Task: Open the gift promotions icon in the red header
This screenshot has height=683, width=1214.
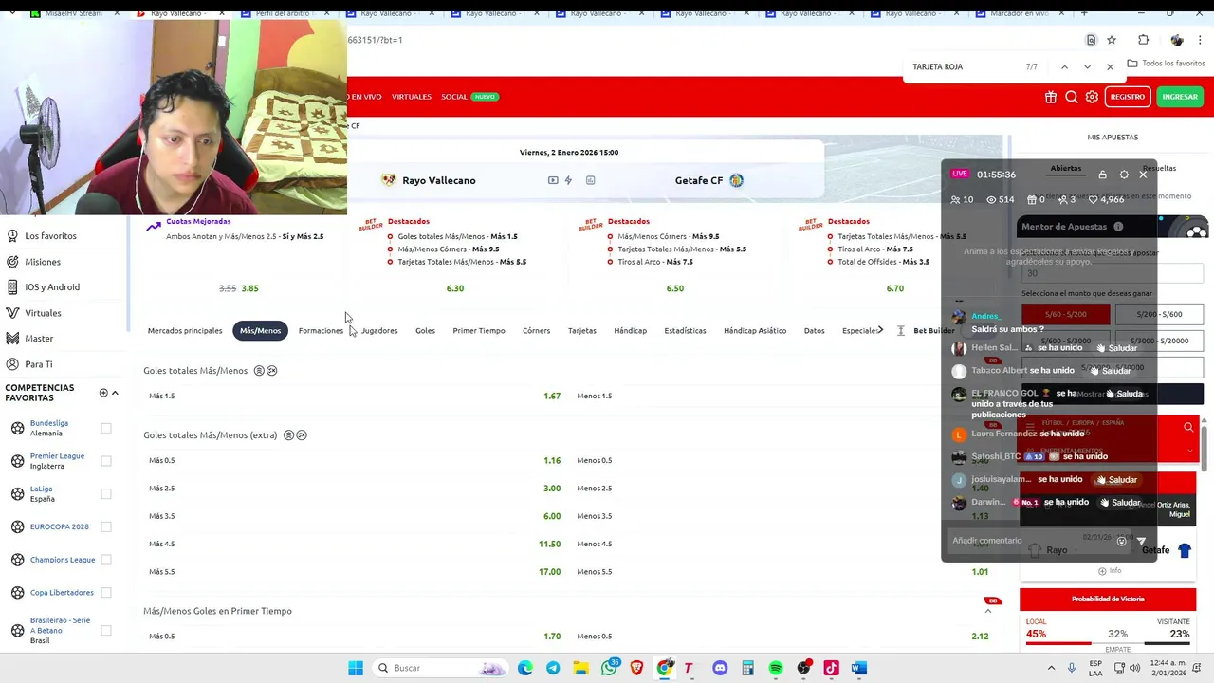Action: (x=1051, y=97)
